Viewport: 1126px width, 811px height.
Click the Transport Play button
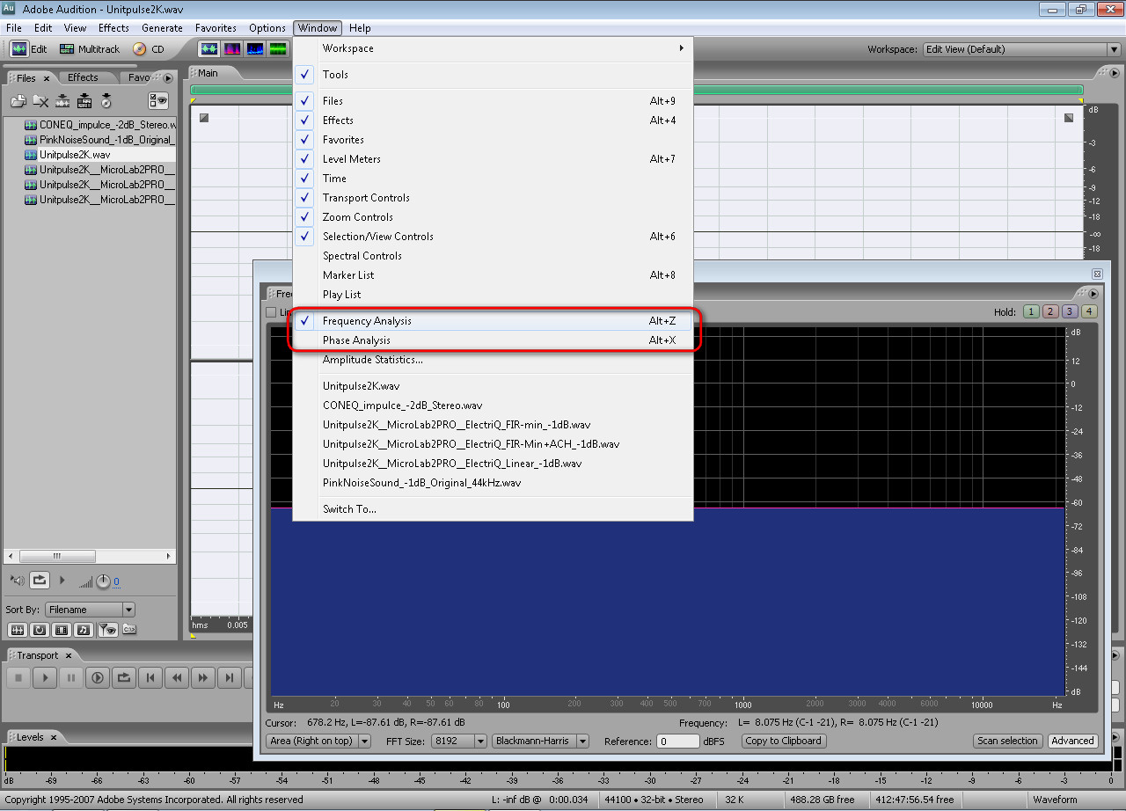coord(45,677)
